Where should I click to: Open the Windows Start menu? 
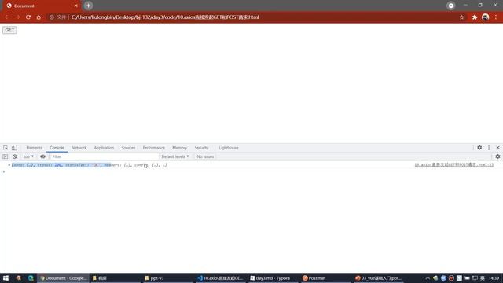tap(6, 278)
